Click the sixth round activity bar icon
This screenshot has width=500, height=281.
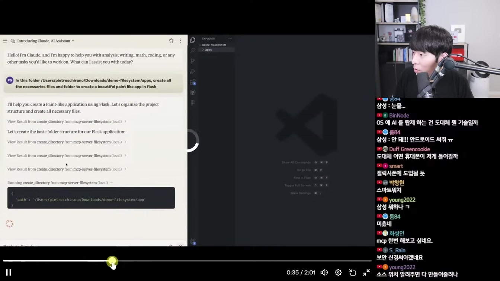pos(193,92)
